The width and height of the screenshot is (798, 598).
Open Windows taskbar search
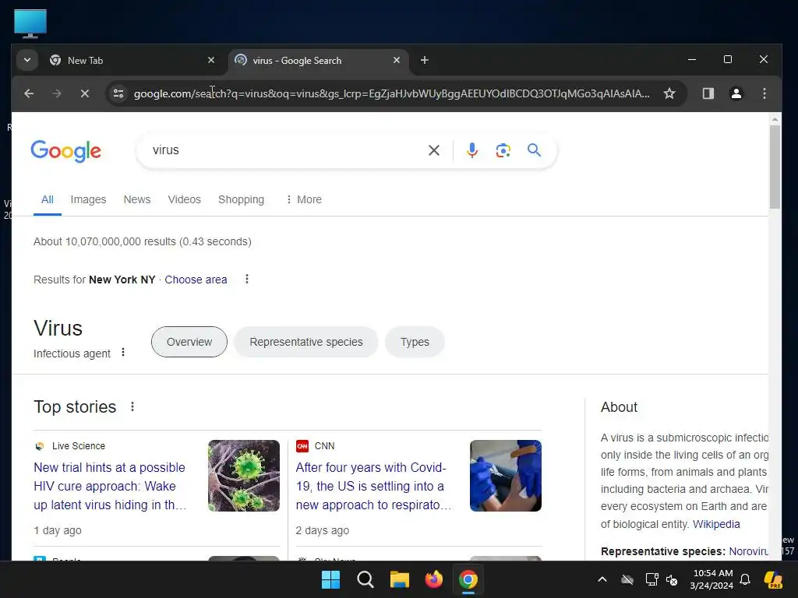tap(365, 579)
